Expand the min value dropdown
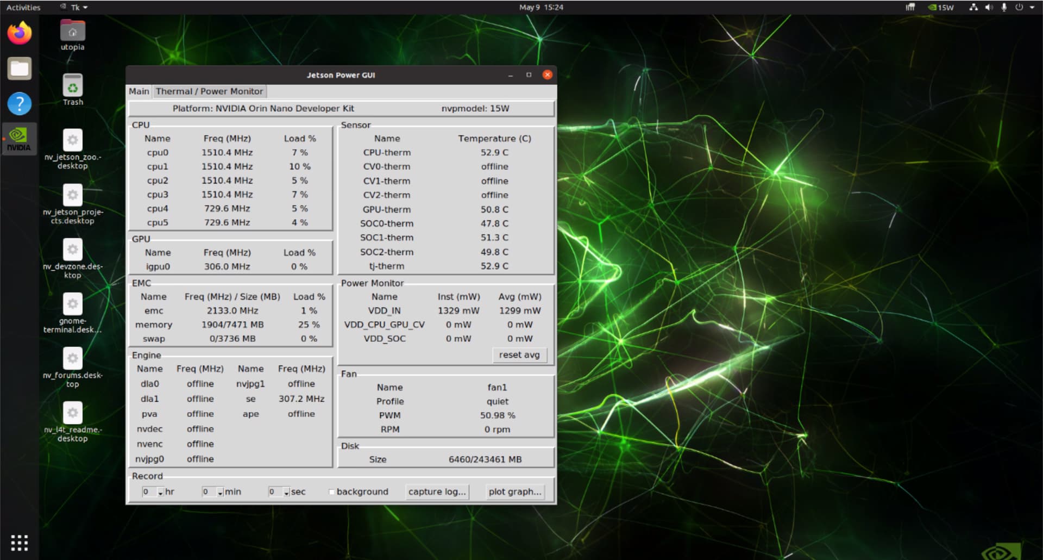This screenshot has width=1043, height=560. click(219, 491)
